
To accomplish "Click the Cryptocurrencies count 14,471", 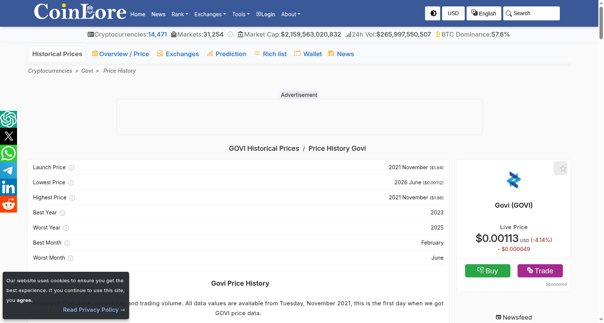I will (157, 34).
